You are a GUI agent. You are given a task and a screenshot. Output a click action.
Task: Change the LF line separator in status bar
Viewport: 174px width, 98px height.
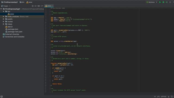point(158,97)
